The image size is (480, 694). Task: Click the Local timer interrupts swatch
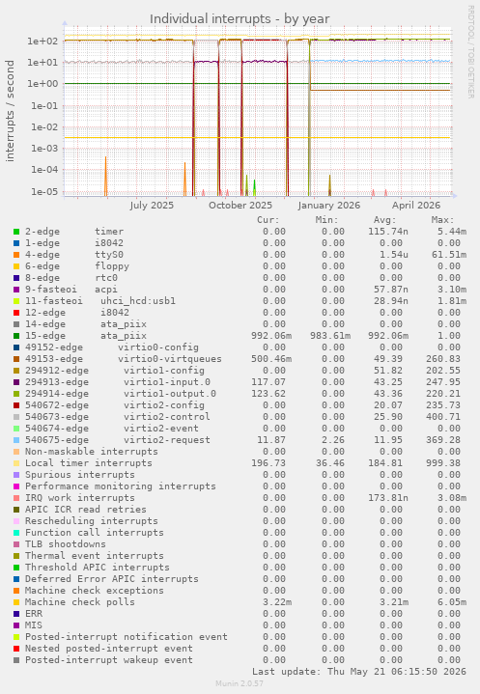pyautogui.click(x=16, y=463)
